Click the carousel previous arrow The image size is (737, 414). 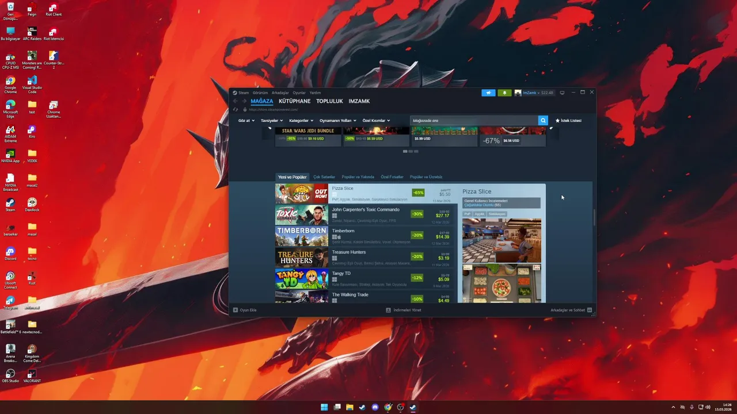269,128
